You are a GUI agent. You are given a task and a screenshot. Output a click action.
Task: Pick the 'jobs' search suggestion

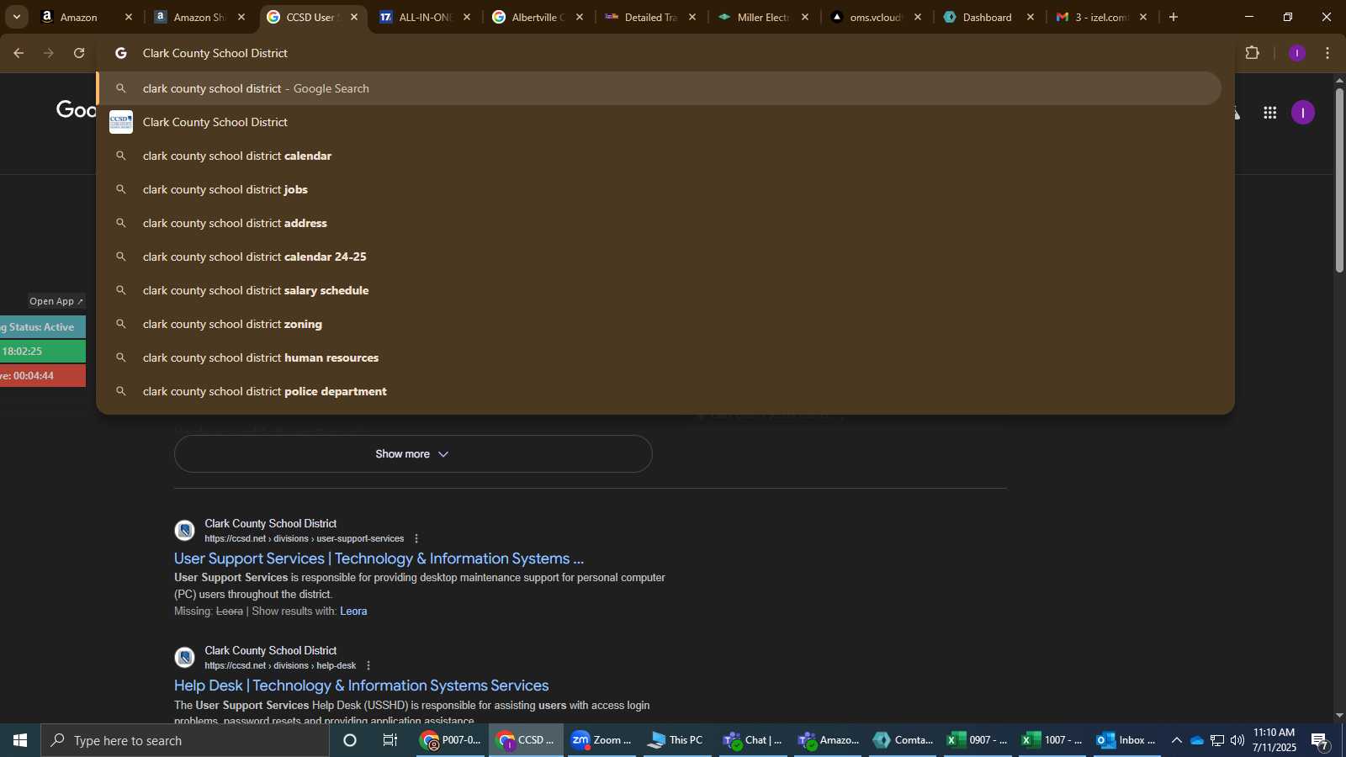point(660,189)
